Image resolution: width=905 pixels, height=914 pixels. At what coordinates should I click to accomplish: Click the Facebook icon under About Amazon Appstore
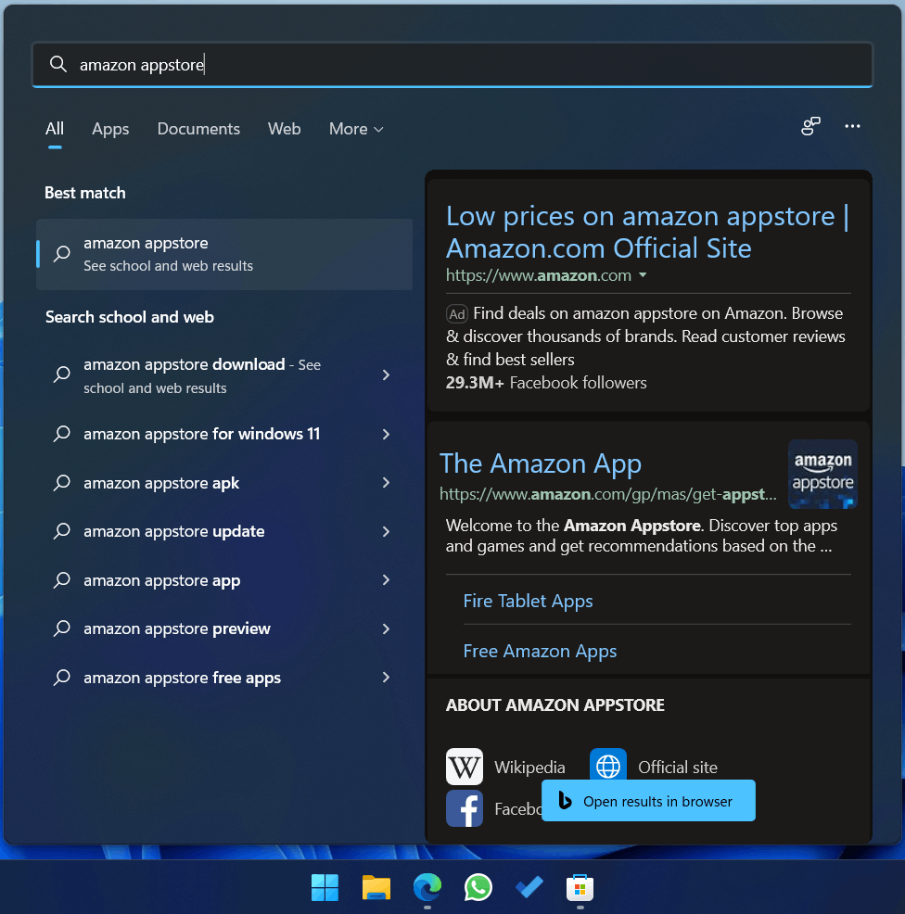tap(465, 808)
